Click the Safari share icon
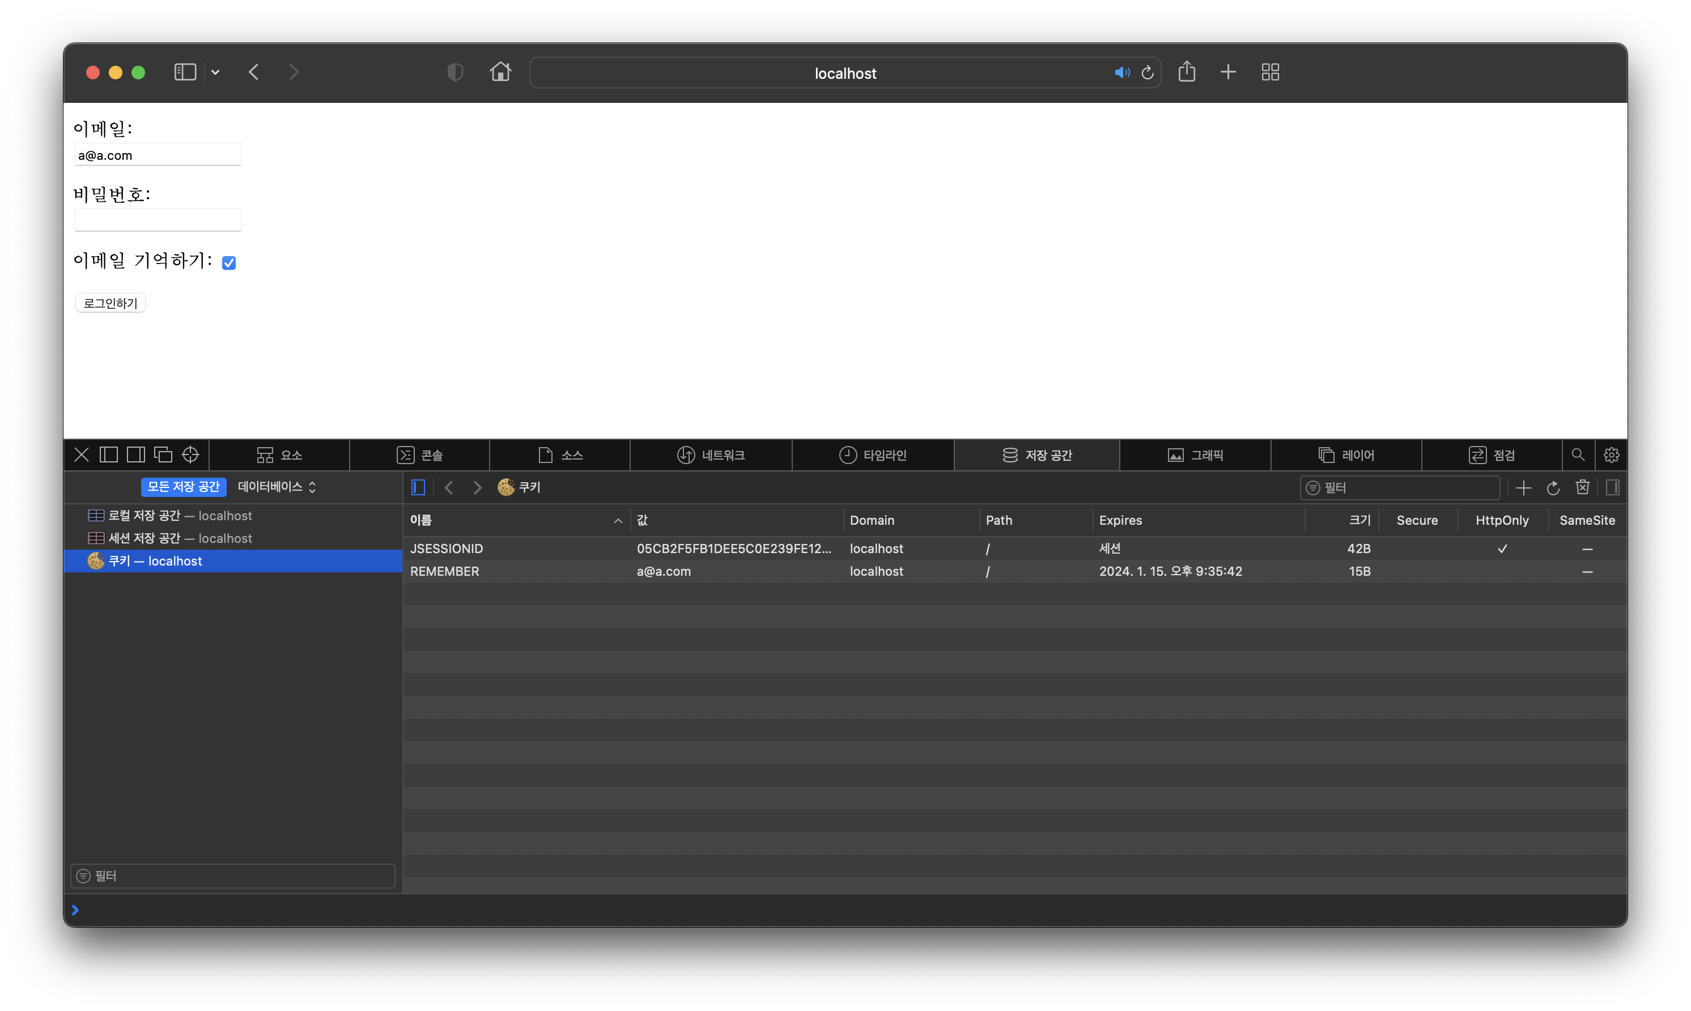The image size is (1691, 1011). [x=1186, y=72]
